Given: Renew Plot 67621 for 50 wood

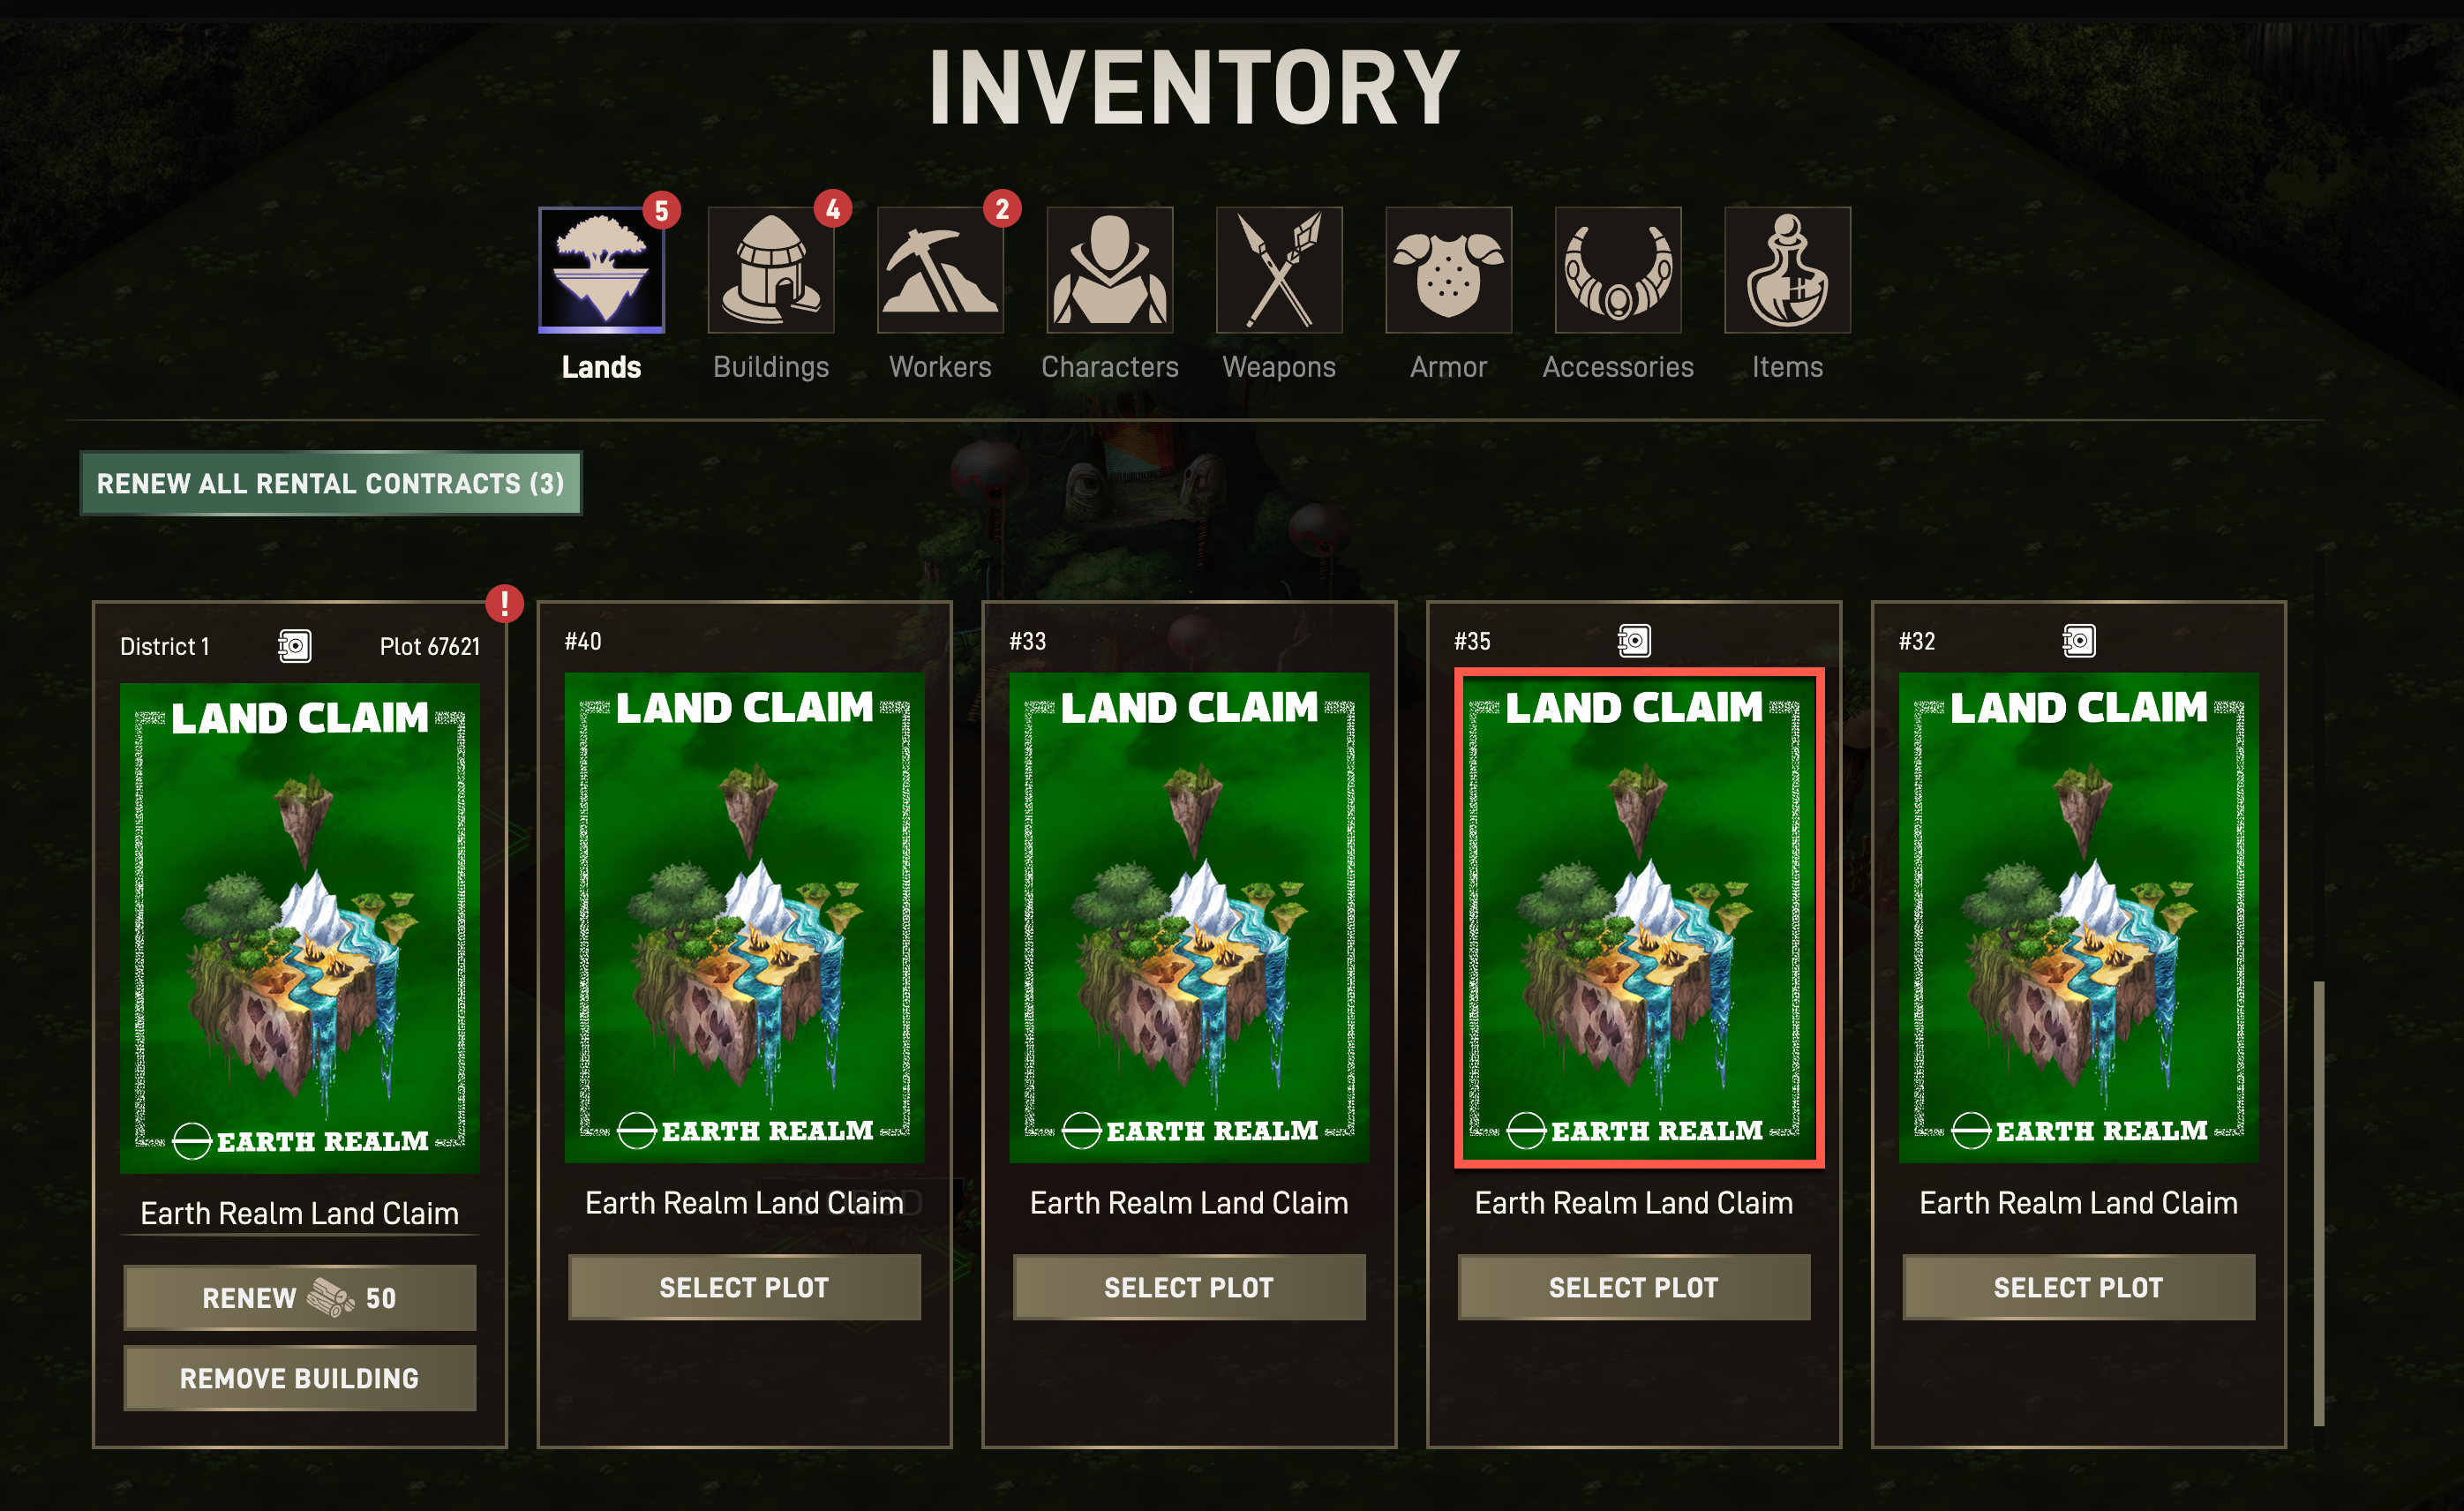Looking at the screenshot, I should point(300,1297).
